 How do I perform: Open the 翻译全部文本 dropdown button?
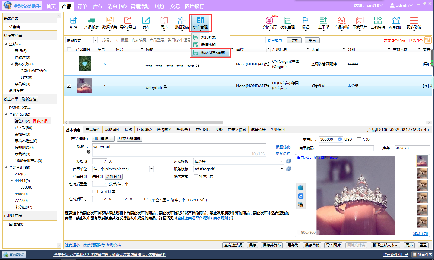(385, 245)
